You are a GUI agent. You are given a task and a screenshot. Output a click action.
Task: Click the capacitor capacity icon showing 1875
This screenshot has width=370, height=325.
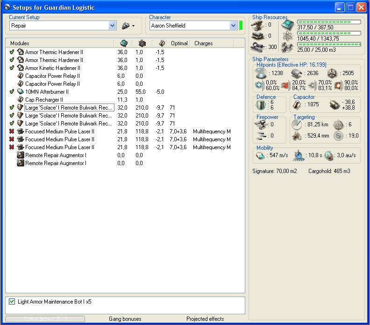point(297,105)
